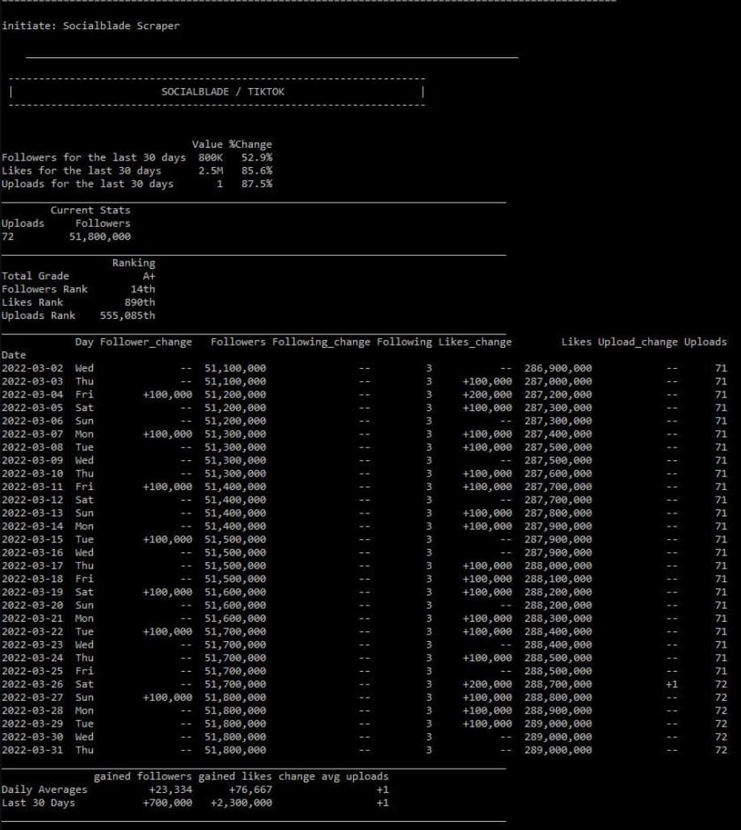741x830 pixels.
Task: Select the Following_change column header
Action: 321,342
